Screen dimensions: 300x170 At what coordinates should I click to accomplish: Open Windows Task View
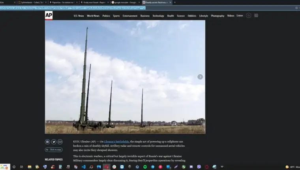pyautogui.click(x=22, y=167)
